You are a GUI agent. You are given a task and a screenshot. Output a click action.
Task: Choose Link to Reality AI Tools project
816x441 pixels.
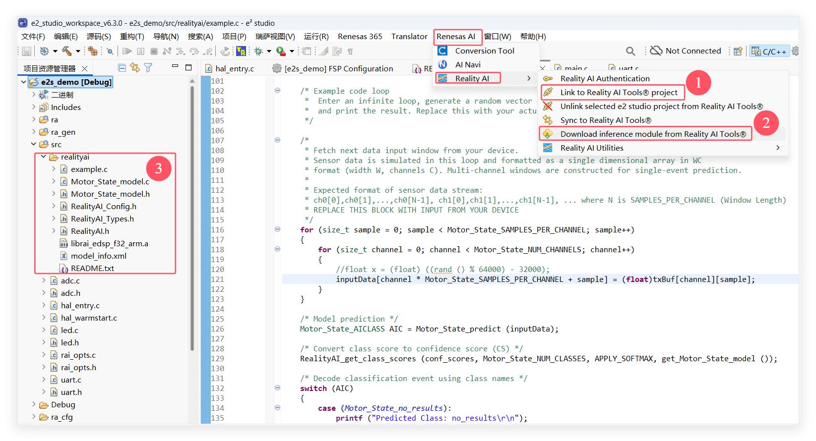[x=619, y=92]
